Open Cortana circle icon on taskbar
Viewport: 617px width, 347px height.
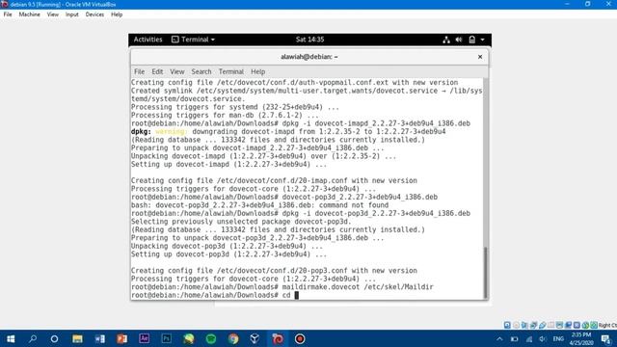tap(54, 338)
